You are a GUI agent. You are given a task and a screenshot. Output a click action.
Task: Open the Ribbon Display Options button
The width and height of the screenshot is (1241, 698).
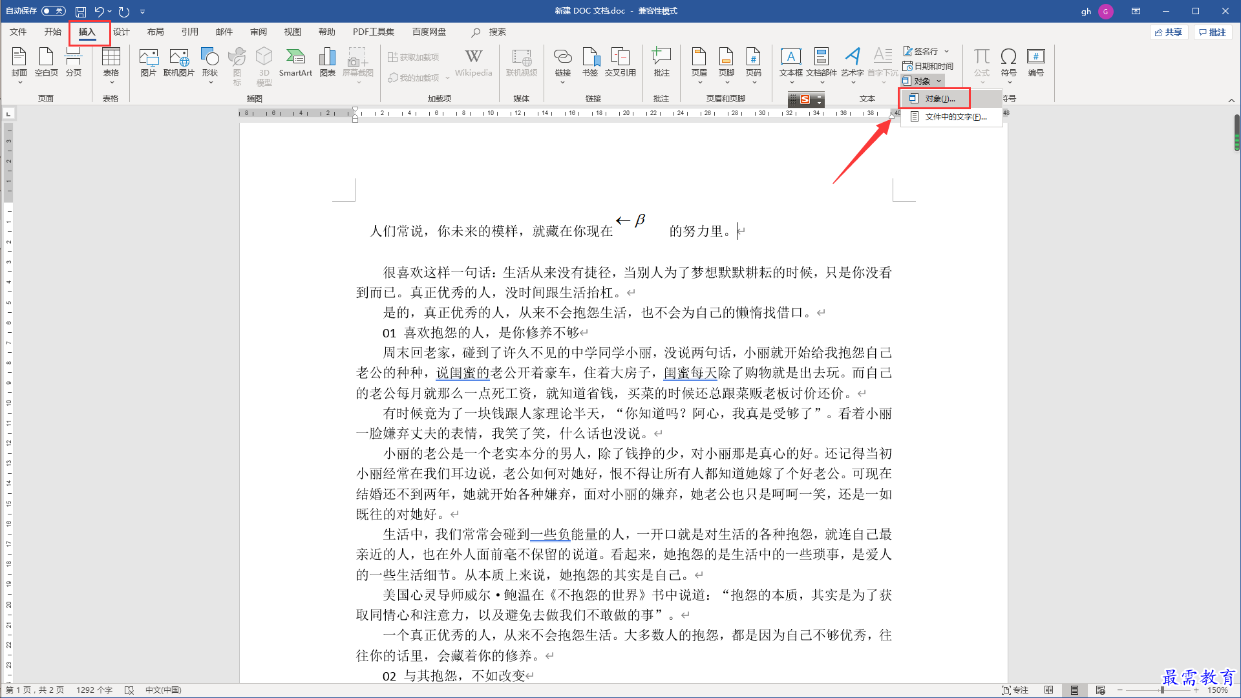1136,11
